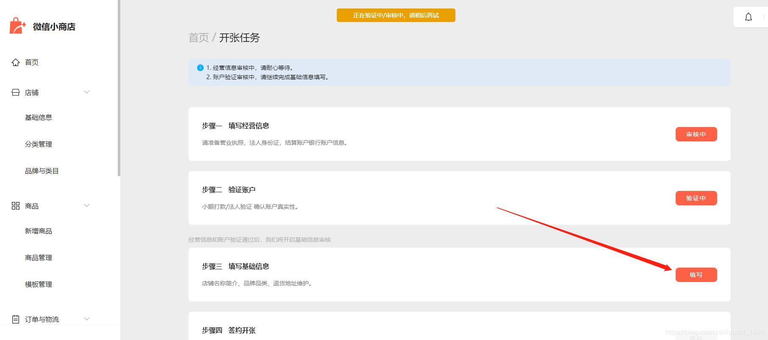Navigate to 商品管理

(x=39, y=257)
